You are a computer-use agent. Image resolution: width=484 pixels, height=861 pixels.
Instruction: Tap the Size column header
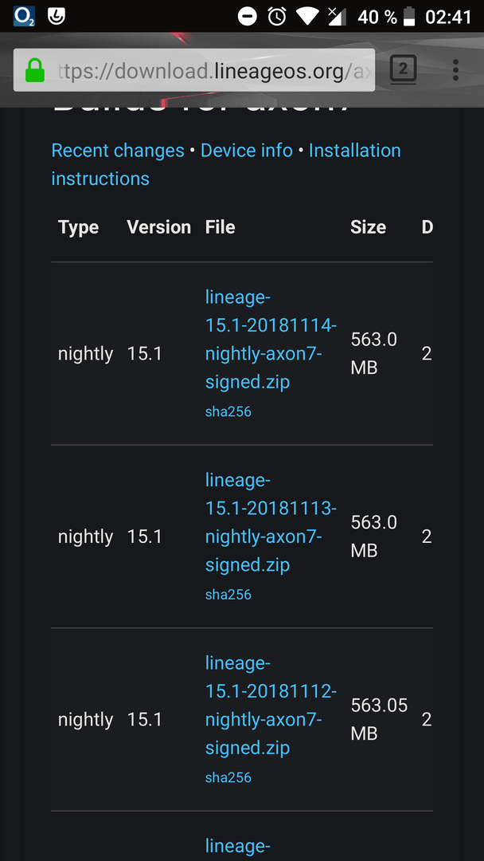[369, 227]
